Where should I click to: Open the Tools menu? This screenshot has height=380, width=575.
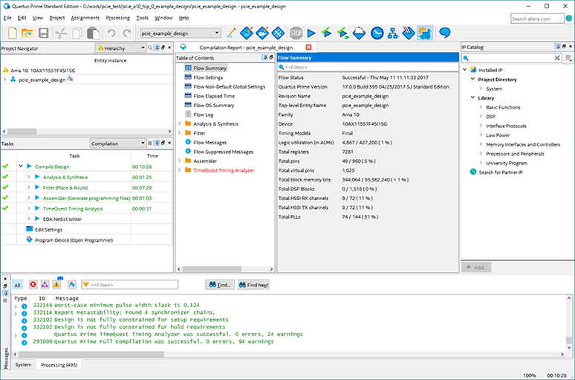[143, 18]
